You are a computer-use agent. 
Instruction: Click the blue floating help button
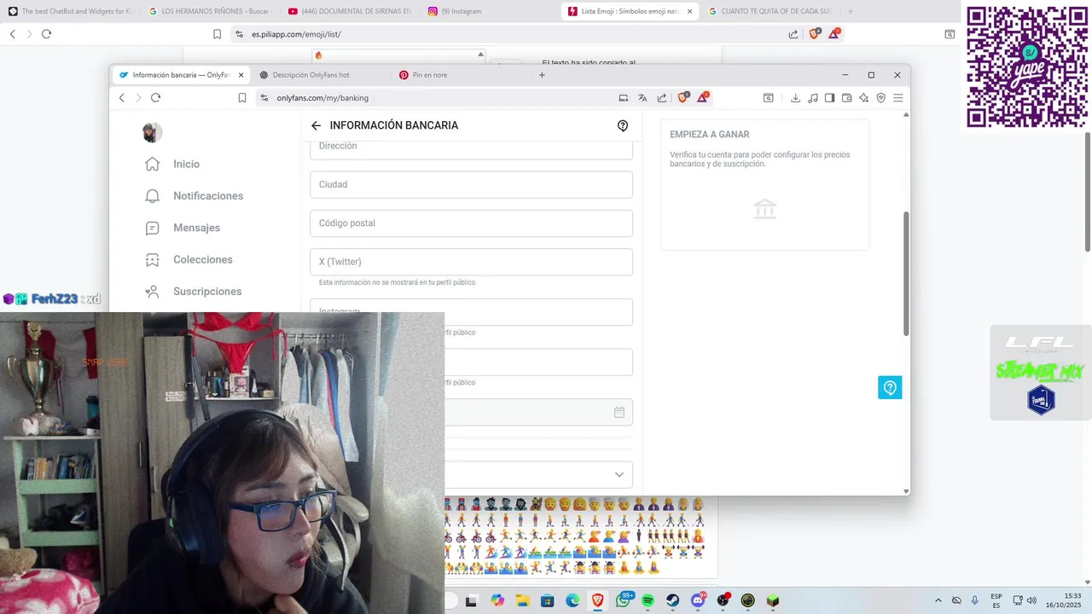(890, 388)
